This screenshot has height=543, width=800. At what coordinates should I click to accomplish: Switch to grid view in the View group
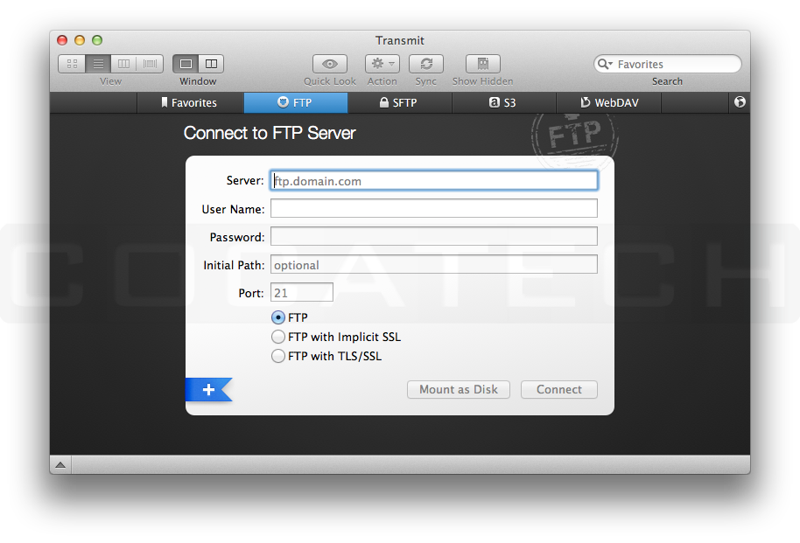point(72,63)
